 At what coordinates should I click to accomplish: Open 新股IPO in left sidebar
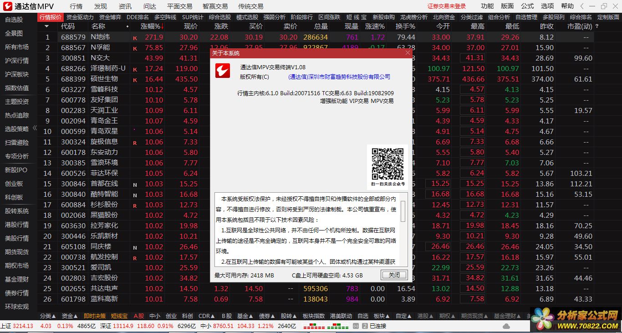click(x=16, y=170)
